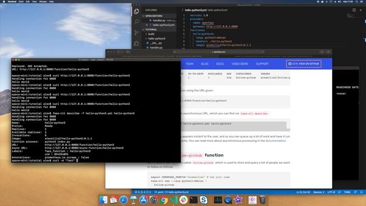This screenshot has height=206, width=366.
Task: Open the Shell menu in the menu bar
Action: [21, 1]
